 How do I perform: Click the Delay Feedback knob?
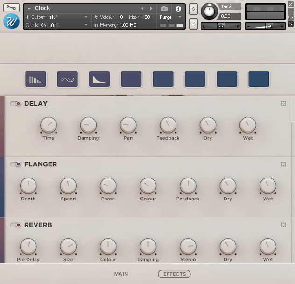click(x=168, y=125)
